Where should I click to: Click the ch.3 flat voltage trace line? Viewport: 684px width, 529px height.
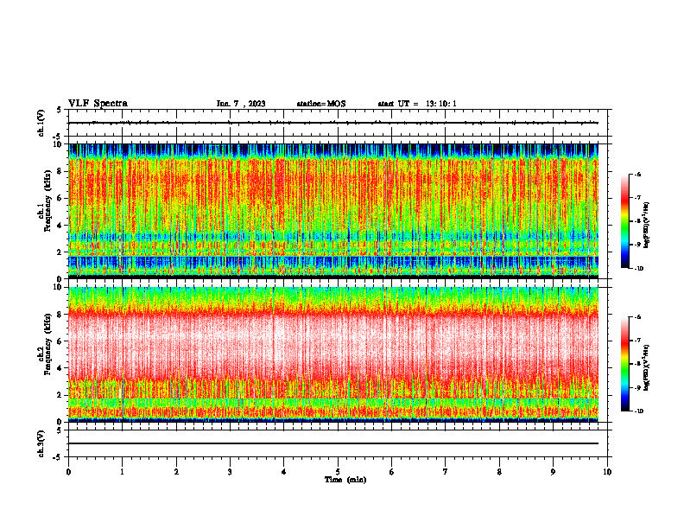(333, 443)
